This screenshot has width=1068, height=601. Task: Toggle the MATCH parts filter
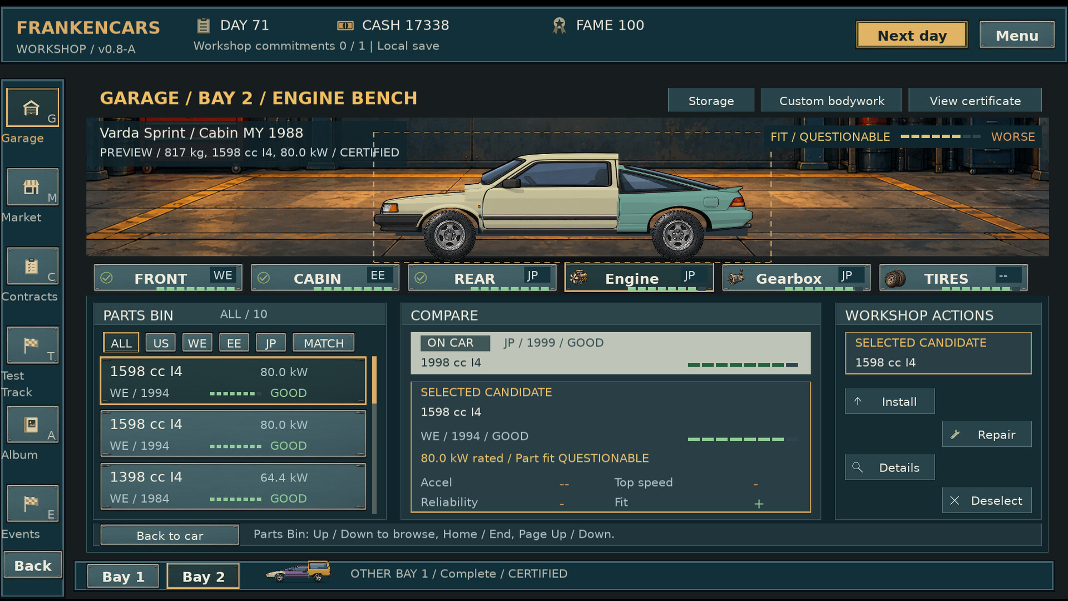point(324,343)
